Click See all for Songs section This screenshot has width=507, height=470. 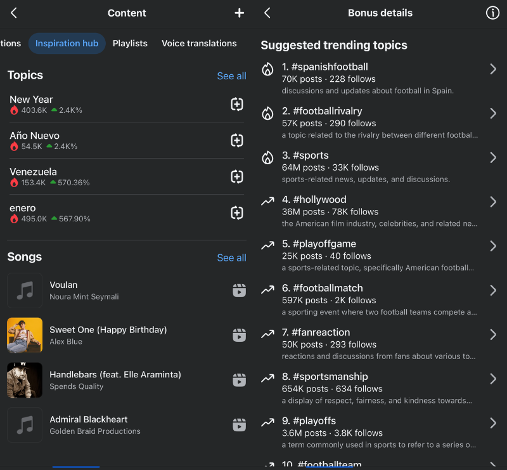coord(231,258)
